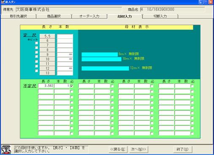Click the <<戻る(B) button
Image resolution: width=214 pixels, height=155 pixels.
(x=118, y=149)
